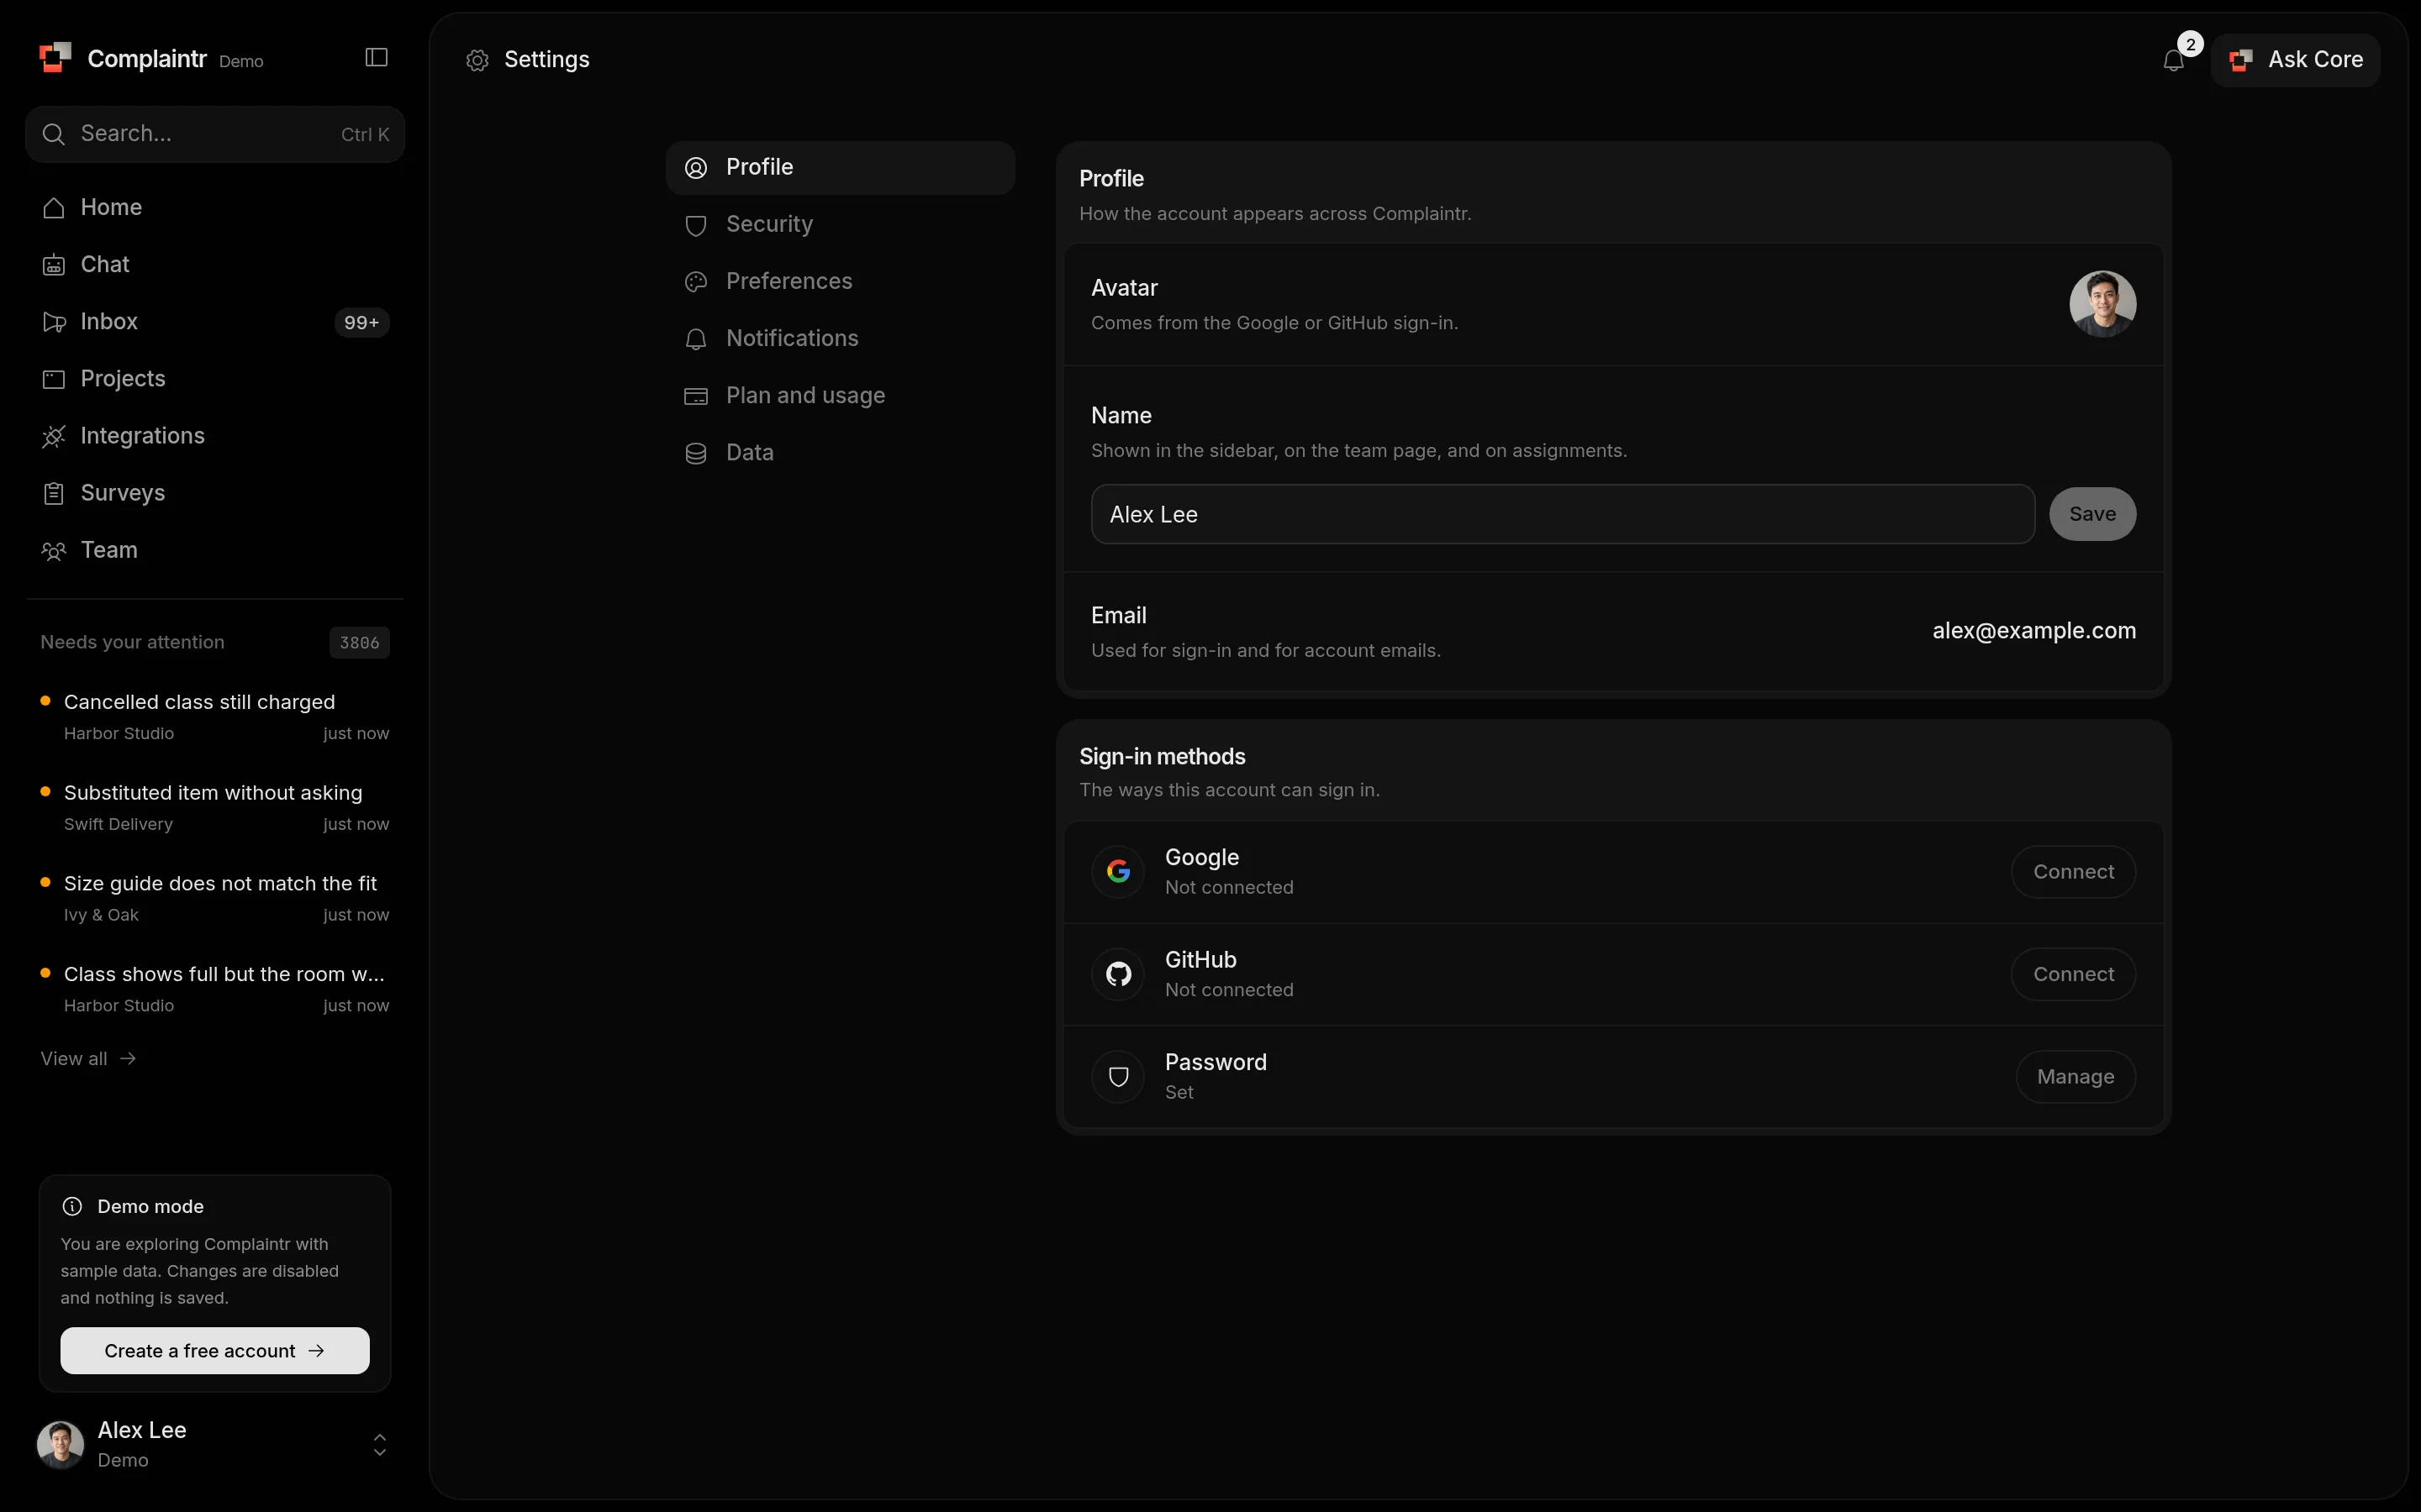The width and height of the screenshot is (2421, 1512).
Task: Open Integrations page
Action: coord(215,435)
